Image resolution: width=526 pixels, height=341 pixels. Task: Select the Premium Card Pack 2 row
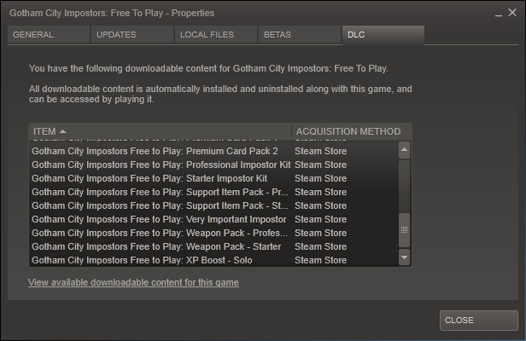pyautogui.click(x=213, y=151)
